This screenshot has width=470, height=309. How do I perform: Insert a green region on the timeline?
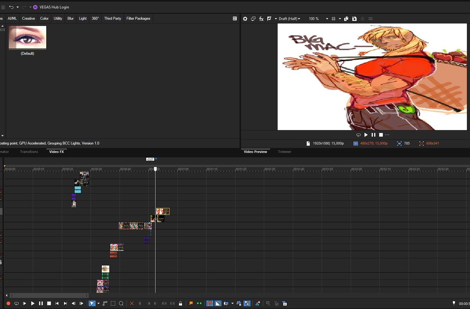point(199,304)
